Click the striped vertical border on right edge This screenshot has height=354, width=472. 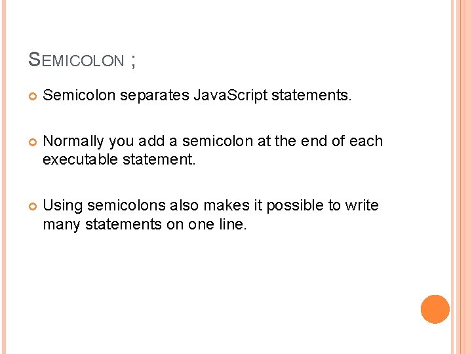(461, 177)
